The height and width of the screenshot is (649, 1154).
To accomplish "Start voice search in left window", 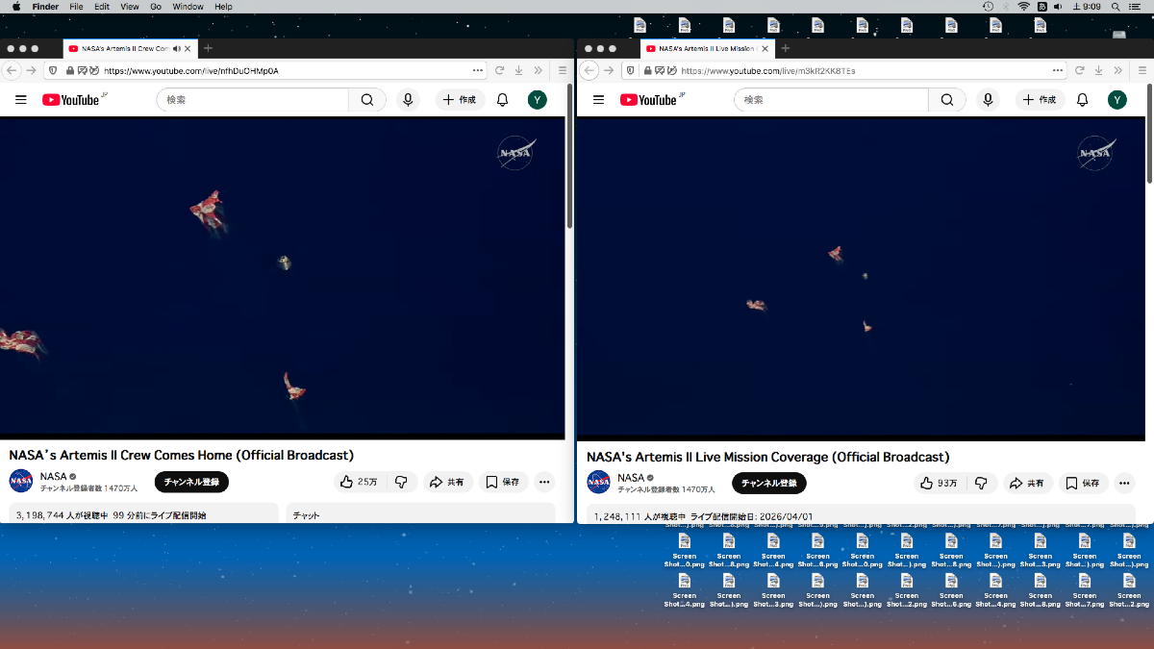I will point(409,99).
